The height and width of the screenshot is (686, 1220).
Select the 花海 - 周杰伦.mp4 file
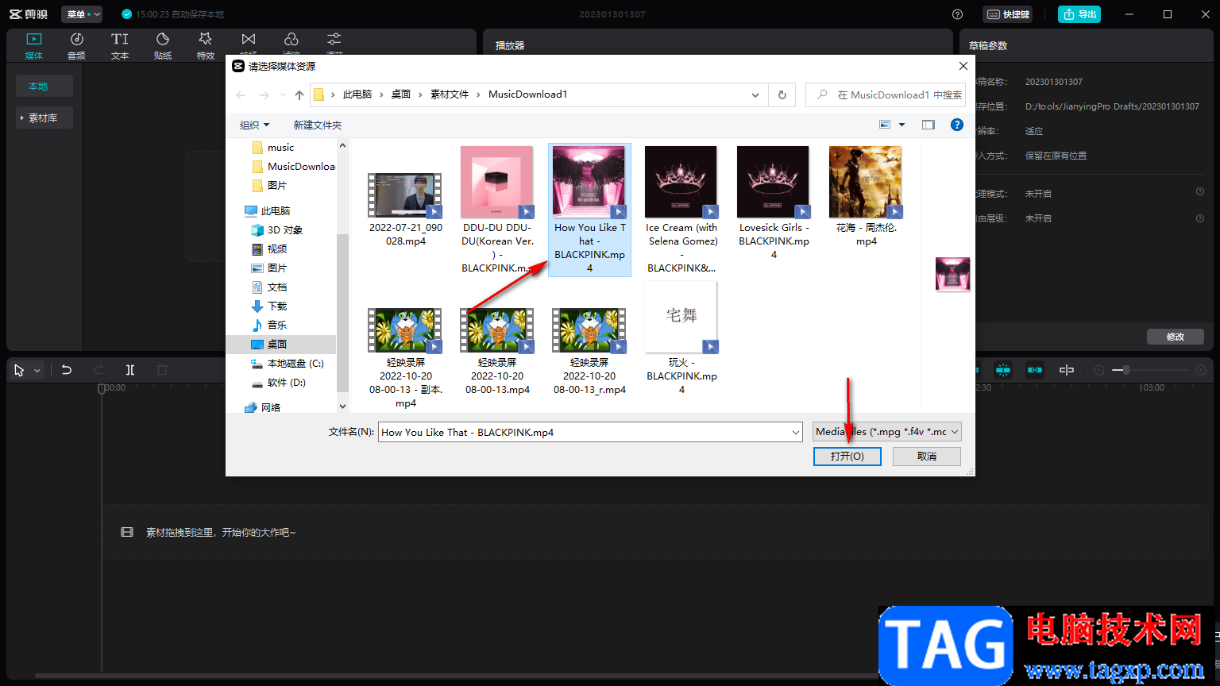point(866,197)
